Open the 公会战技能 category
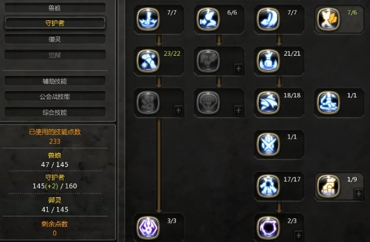The height and width of the screenshot is (242, 370). click(x=55, y=97)
